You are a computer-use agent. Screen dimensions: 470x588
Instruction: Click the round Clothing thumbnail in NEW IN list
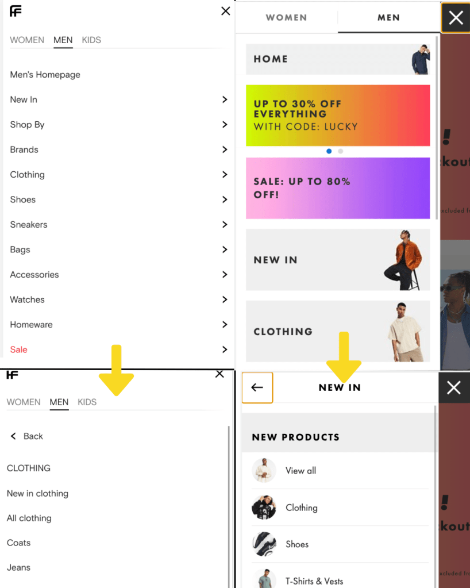coord(264,508)
